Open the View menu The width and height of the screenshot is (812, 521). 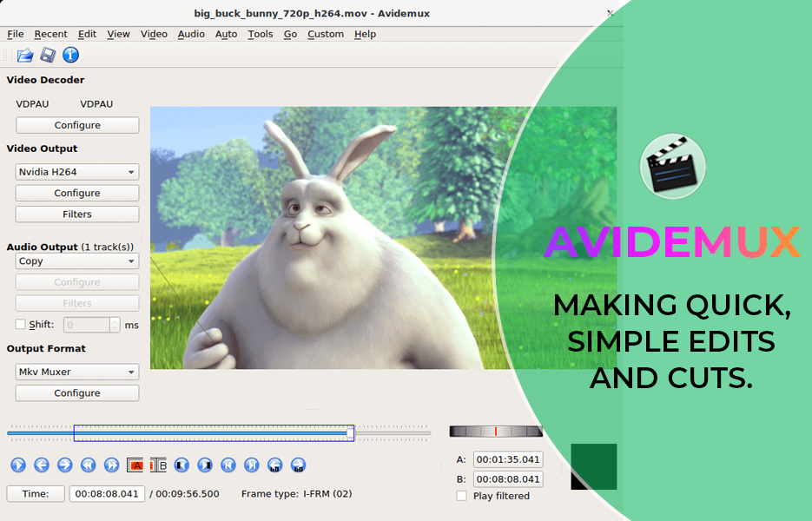(x=119, y=34)
